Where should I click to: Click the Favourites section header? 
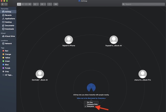click(x=5, y=9)
